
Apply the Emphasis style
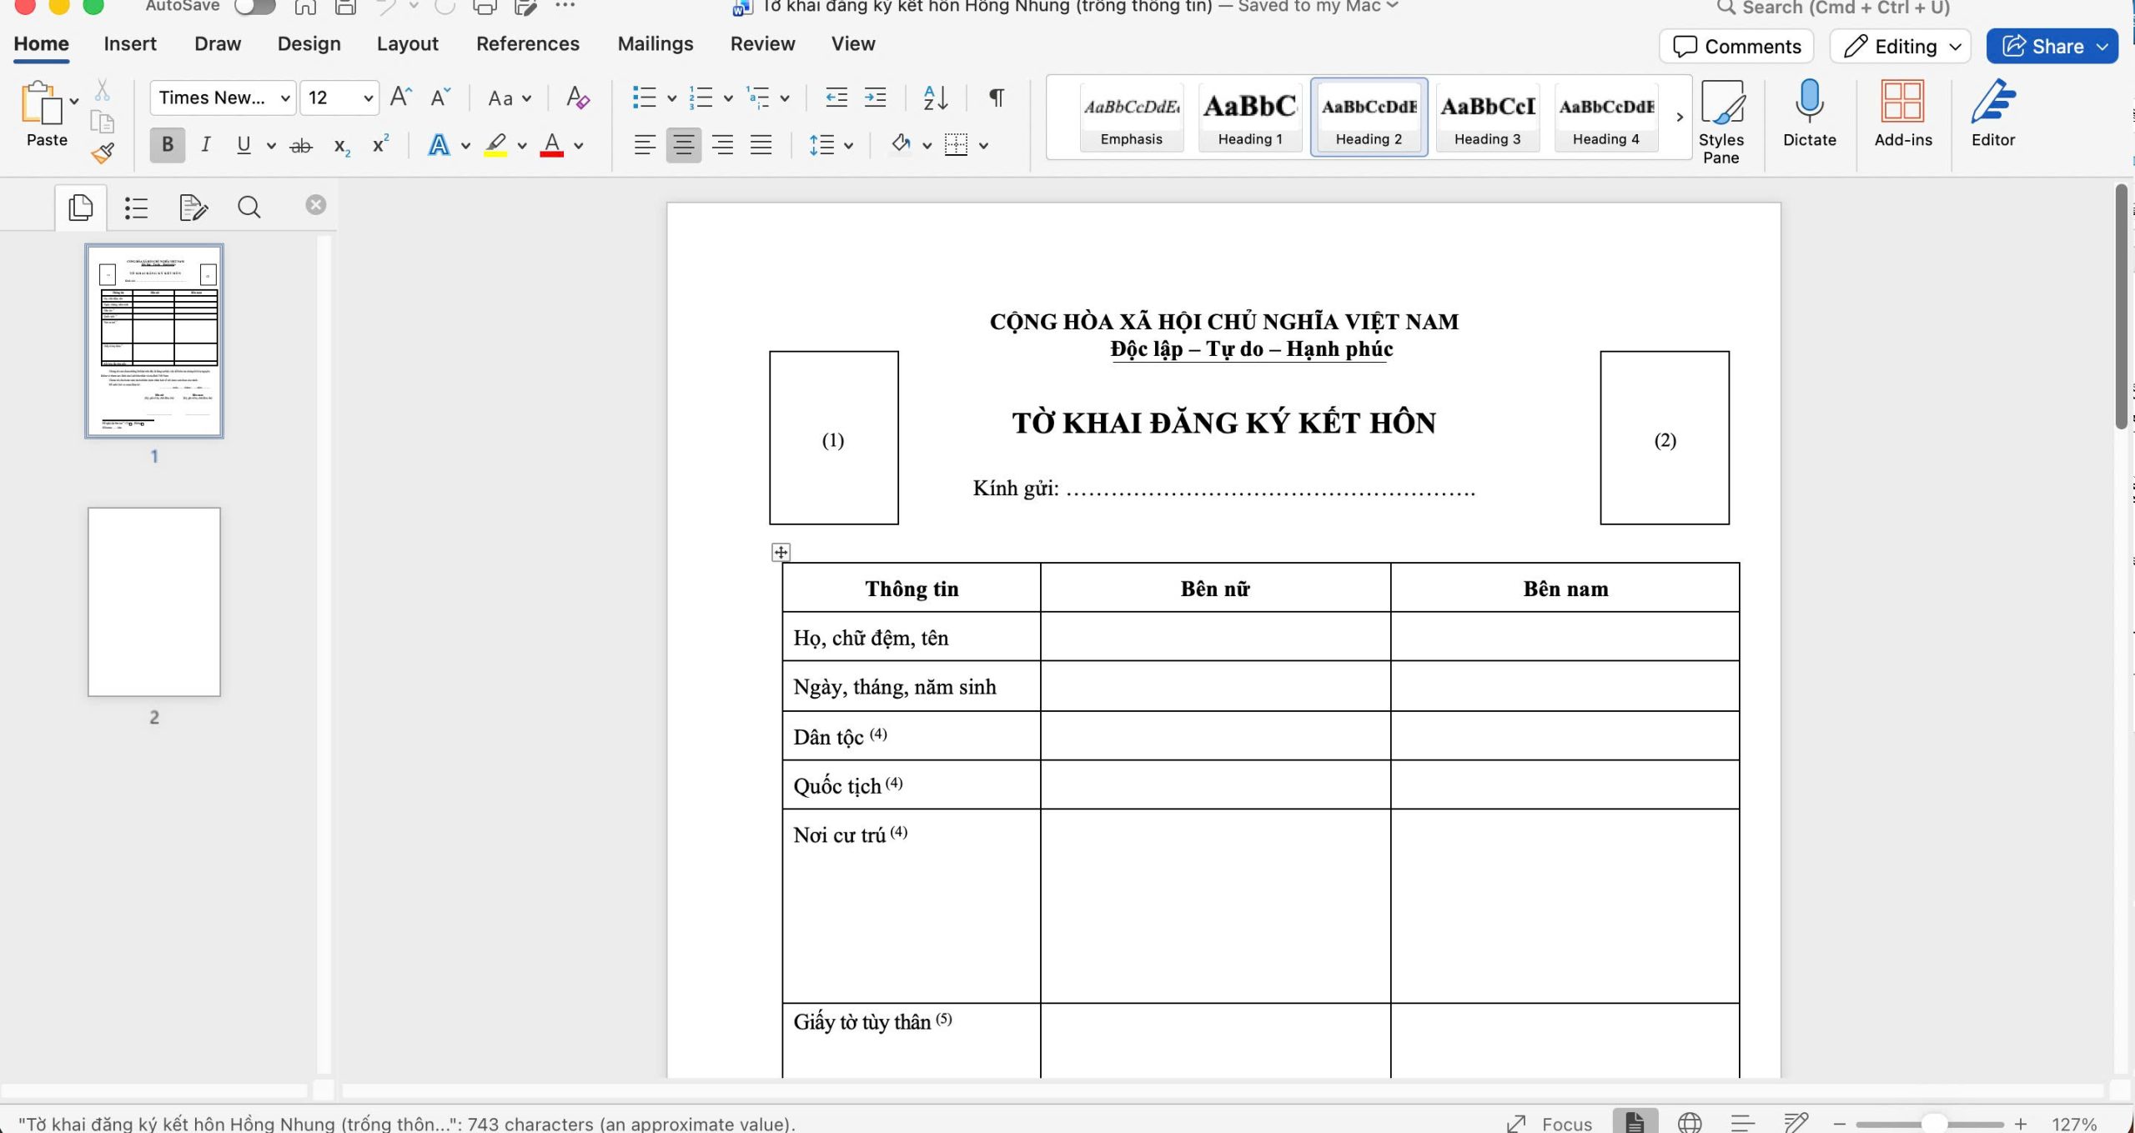coord(1132,117)
